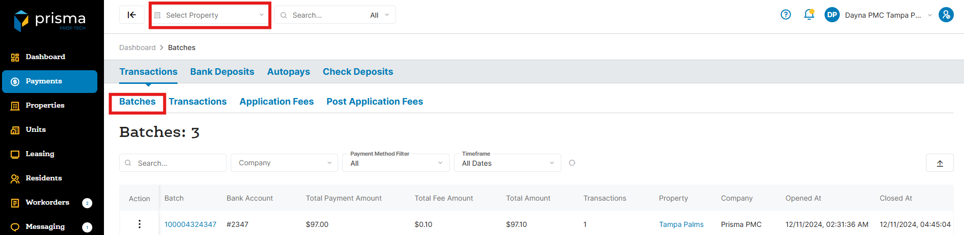Viewport: 964px width, 235px height.
Task: Open the help question mark icon
Action: [786, 15]
